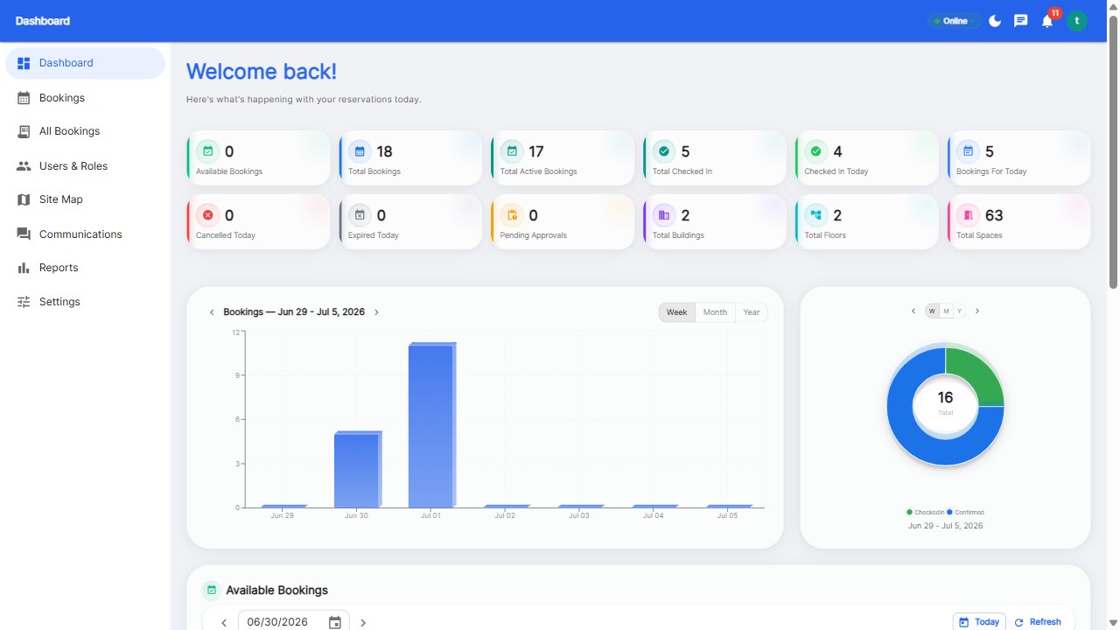Click the Today button
The height and width of the screenshot is (630, 1120).
pyautogui.click(x=979, y=622)
